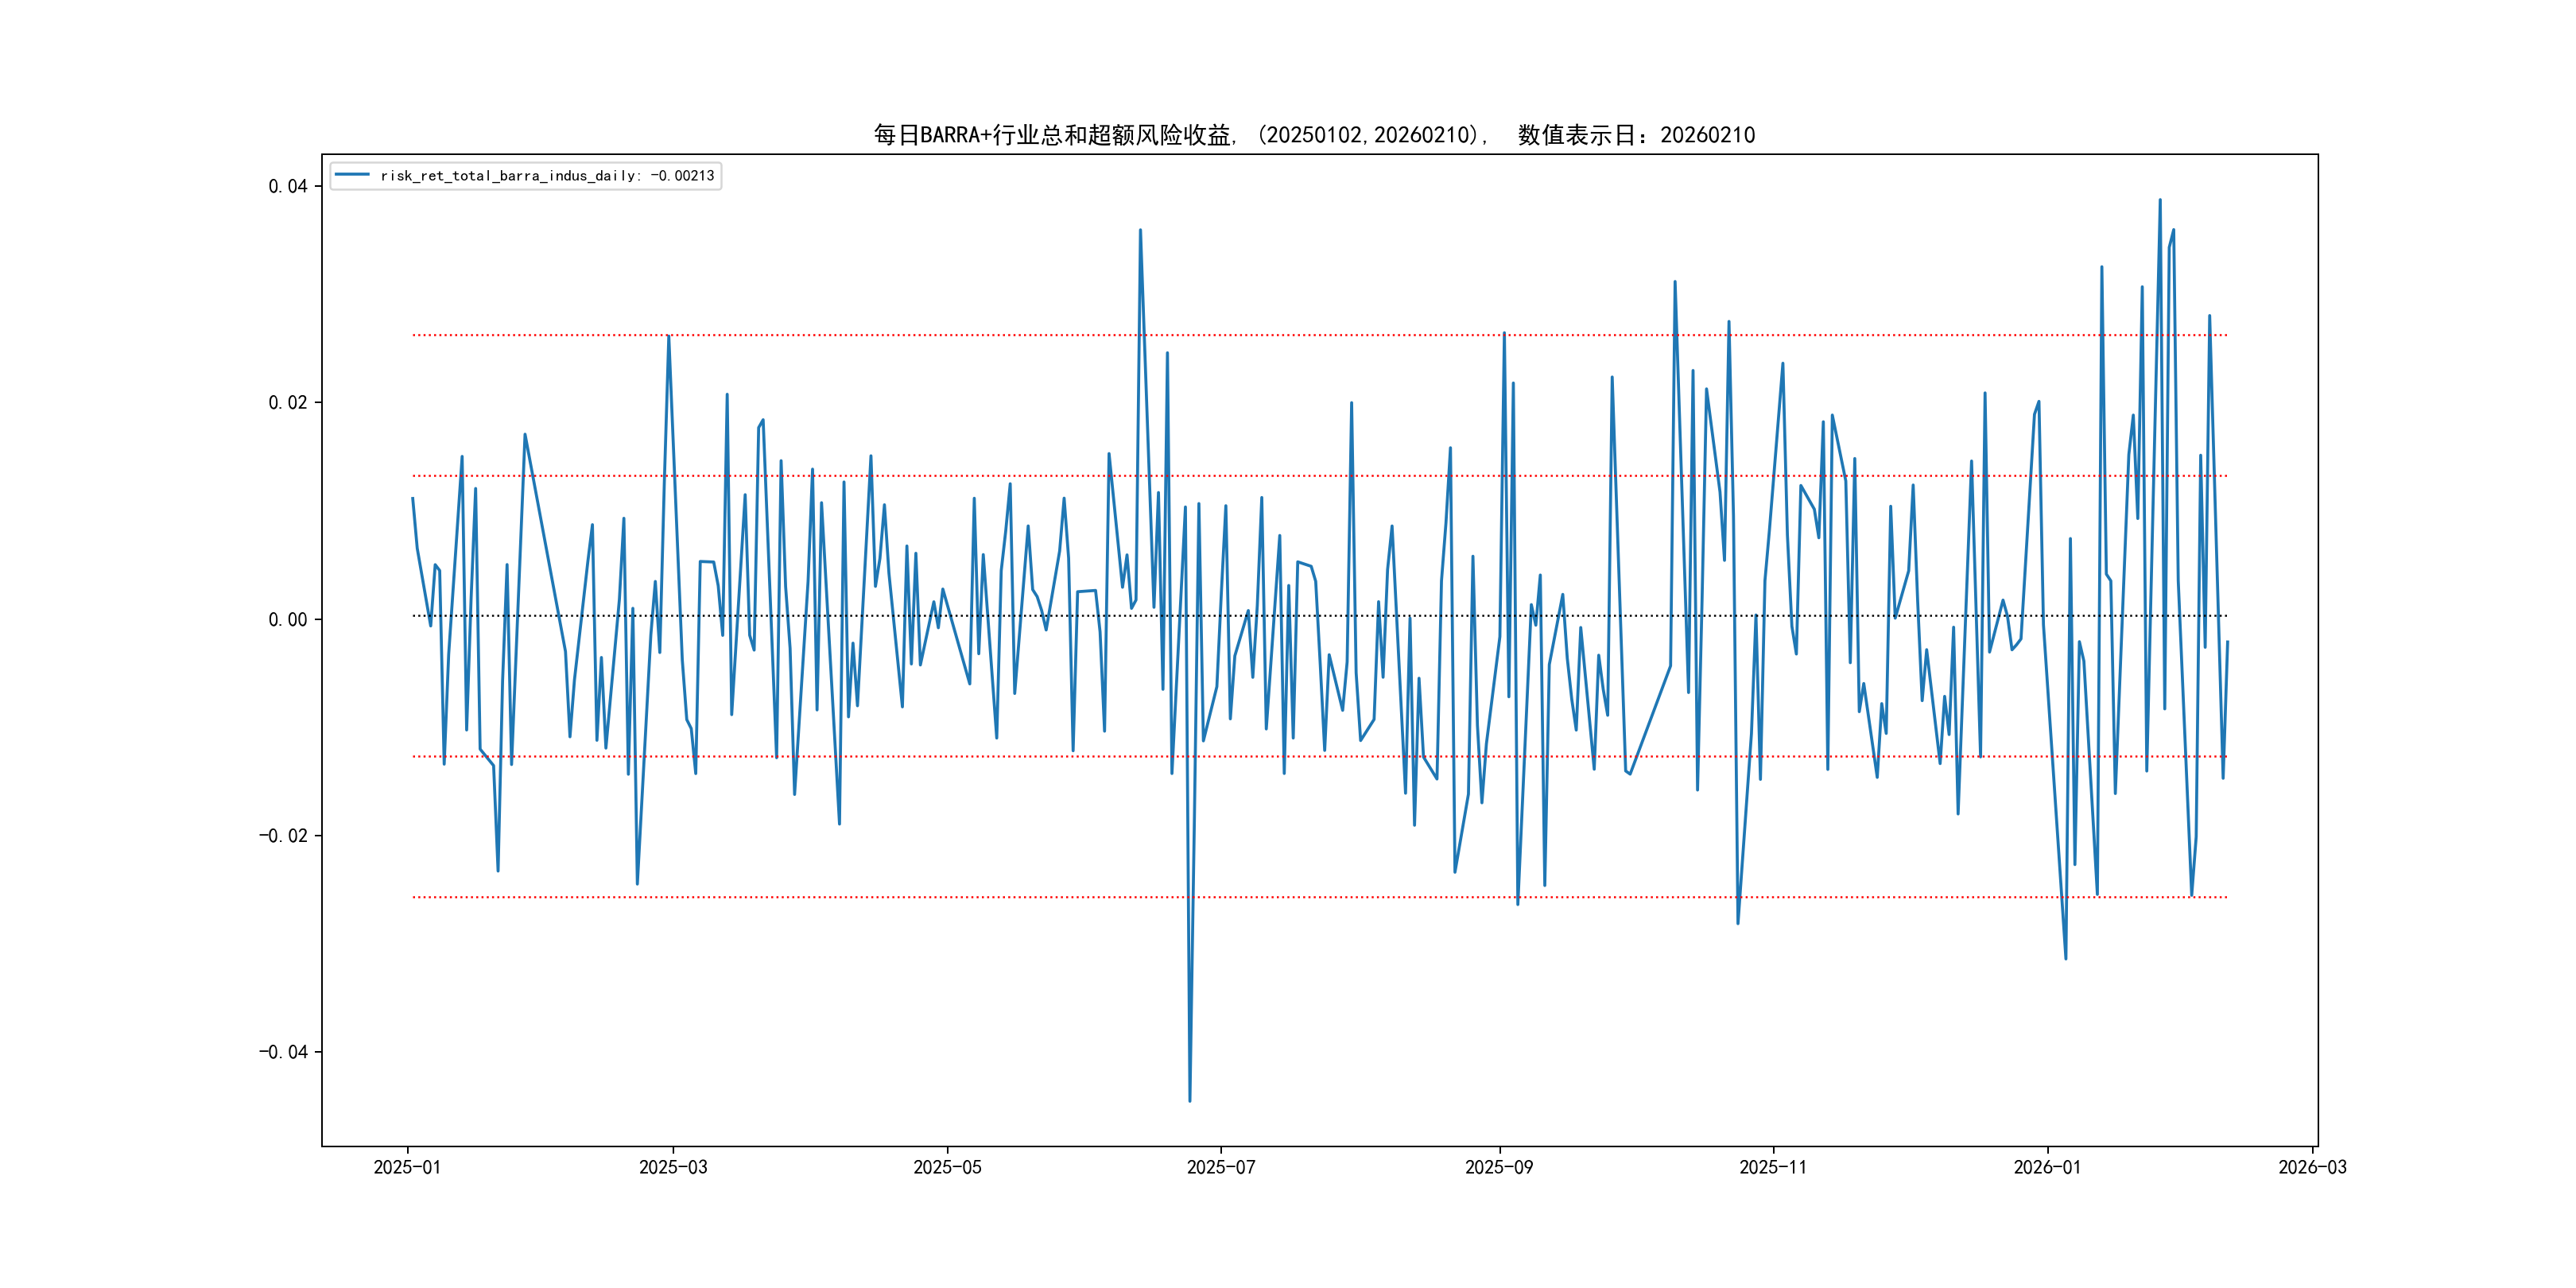Click the 2026-03 x-axis date label
2576x1288 pixels.
coord(2311,1167)
